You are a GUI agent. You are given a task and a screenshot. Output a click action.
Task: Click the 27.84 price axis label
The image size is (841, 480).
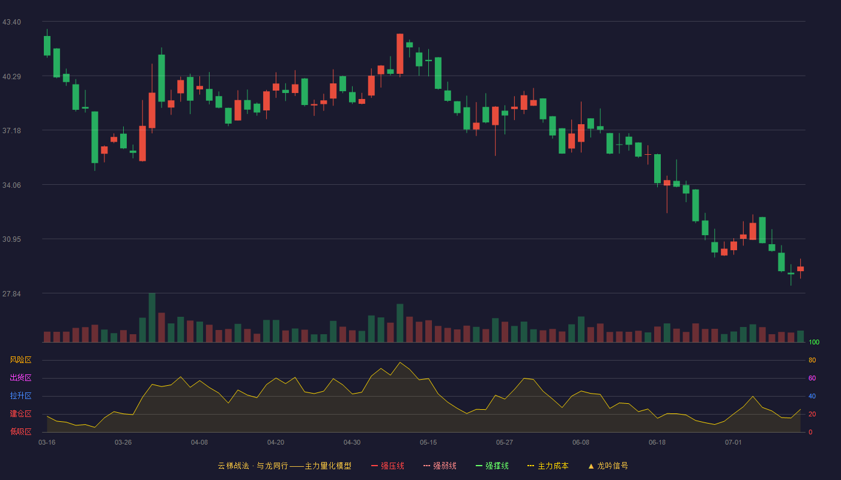tap(11, 294)
